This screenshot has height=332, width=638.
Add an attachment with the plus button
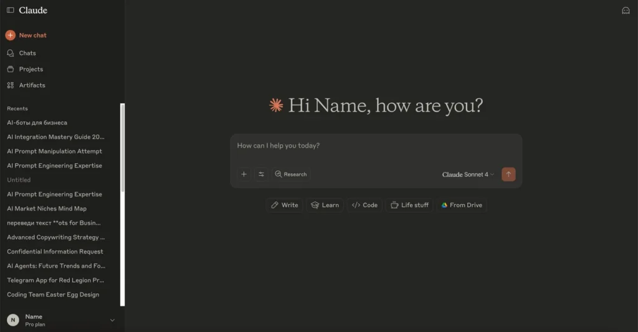click(244, 174)
